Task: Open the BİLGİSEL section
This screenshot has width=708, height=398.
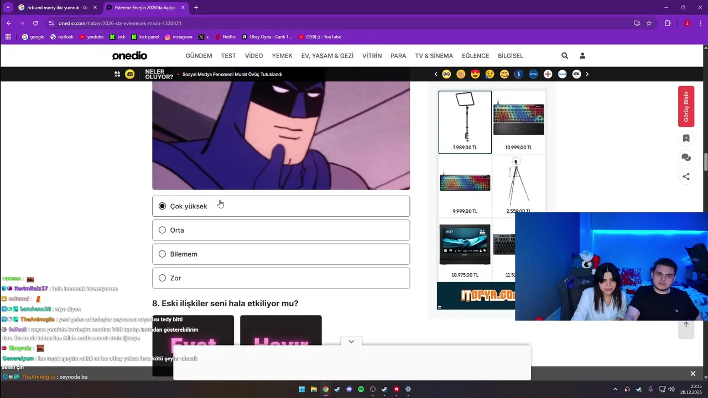Action: pos(511,56)
